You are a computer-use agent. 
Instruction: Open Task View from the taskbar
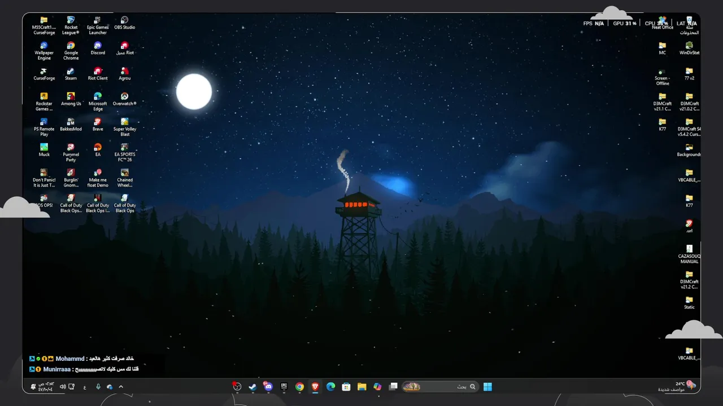[x=393, y=386]
